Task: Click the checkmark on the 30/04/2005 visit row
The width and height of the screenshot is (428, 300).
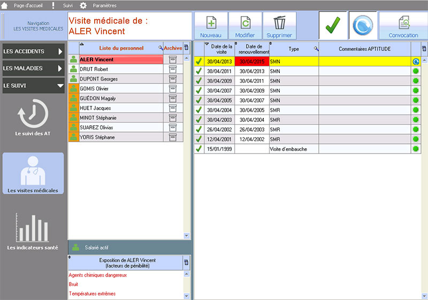Action: pyautogui.click(x=199, y=100)
